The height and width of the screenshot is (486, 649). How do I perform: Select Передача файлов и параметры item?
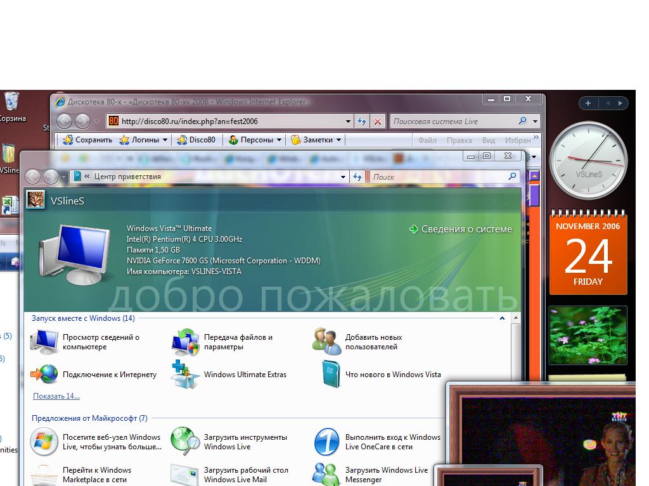222,342
